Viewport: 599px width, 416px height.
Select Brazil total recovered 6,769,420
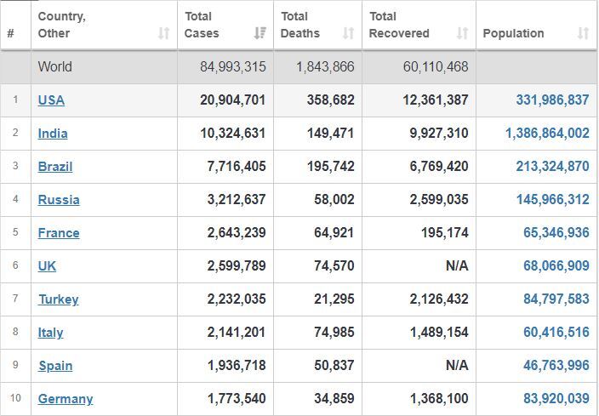pyautogui.click(x=439, y=167)
